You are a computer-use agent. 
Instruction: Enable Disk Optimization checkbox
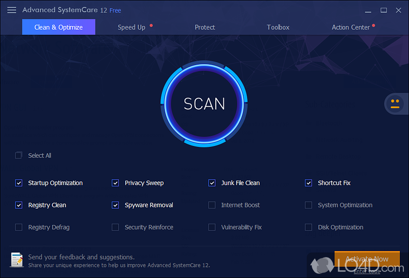(308, 227)
